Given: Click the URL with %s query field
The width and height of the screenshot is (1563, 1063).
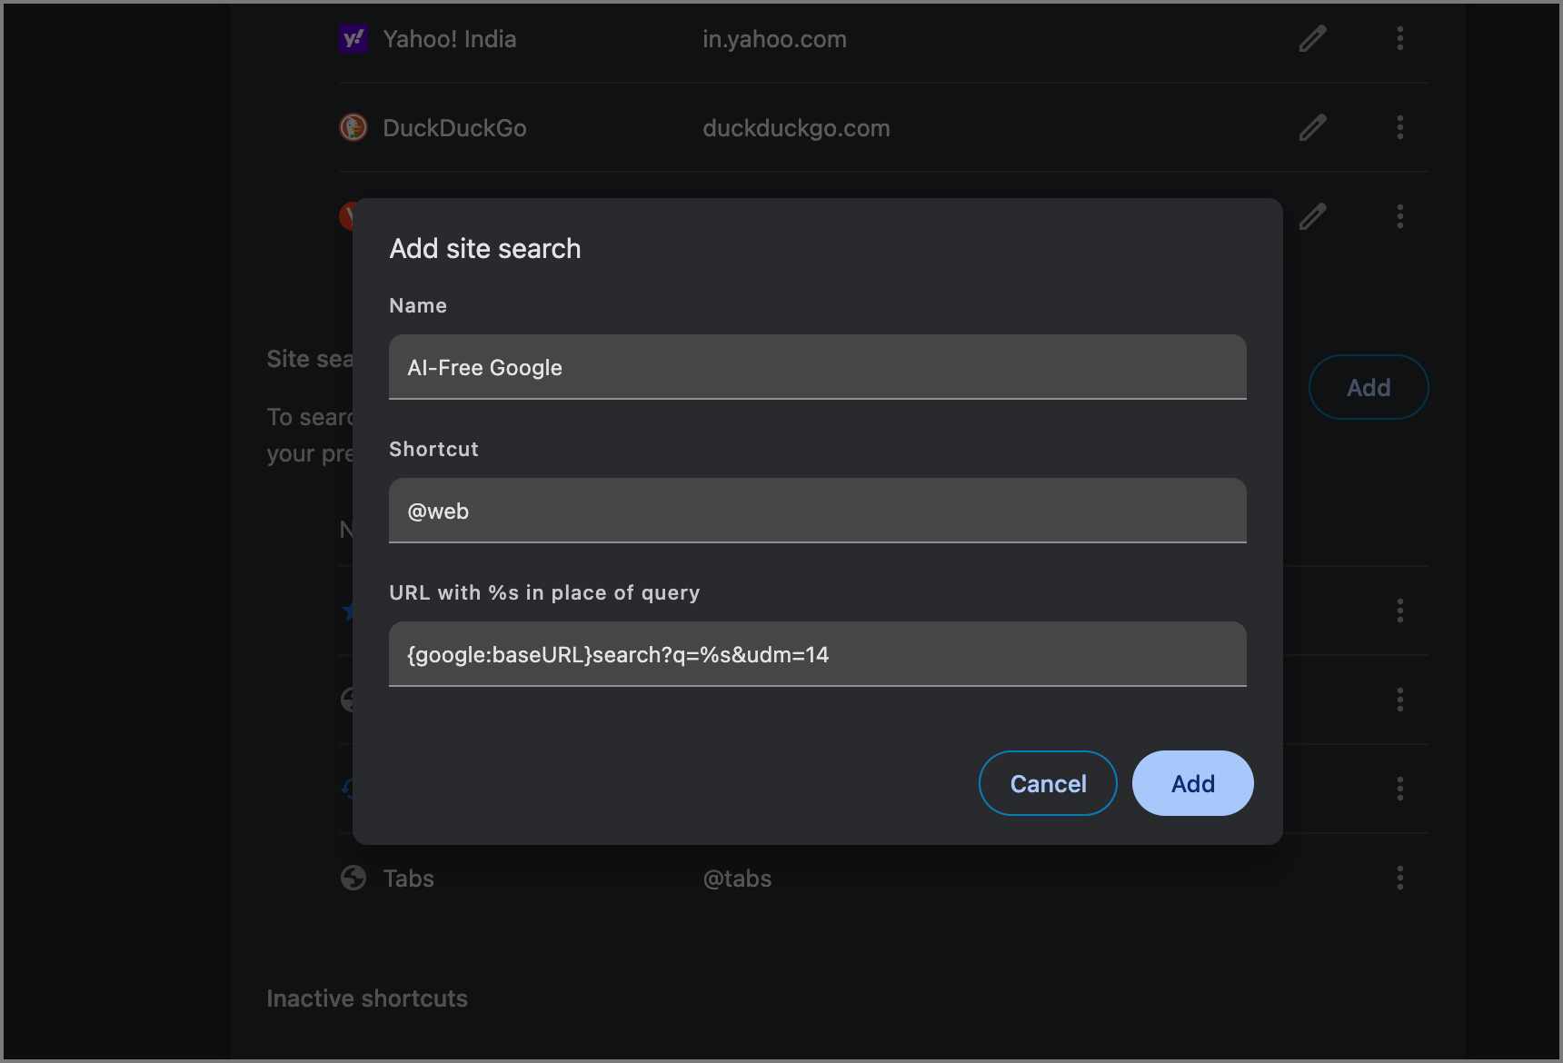Looking at the screenshot, I should click(817, 654).
